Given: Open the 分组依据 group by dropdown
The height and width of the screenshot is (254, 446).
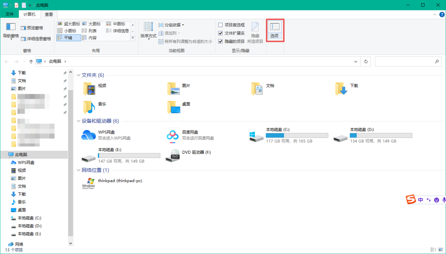Looking at the screenshot, I should (171, 25).
